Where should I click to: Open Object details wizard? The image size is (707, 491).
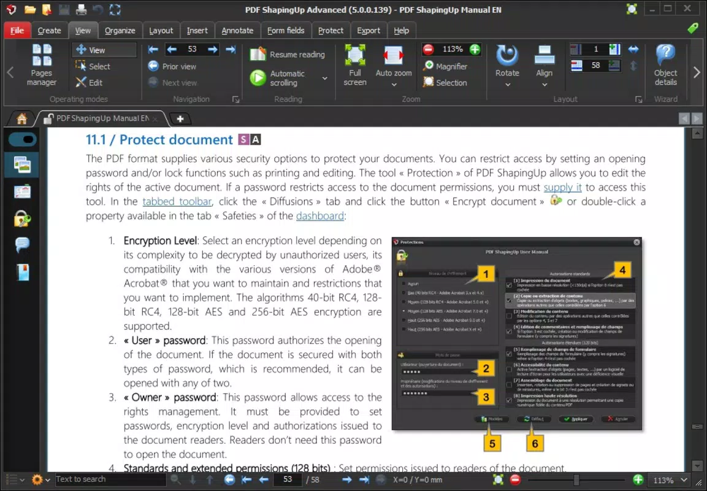(665, 65)
